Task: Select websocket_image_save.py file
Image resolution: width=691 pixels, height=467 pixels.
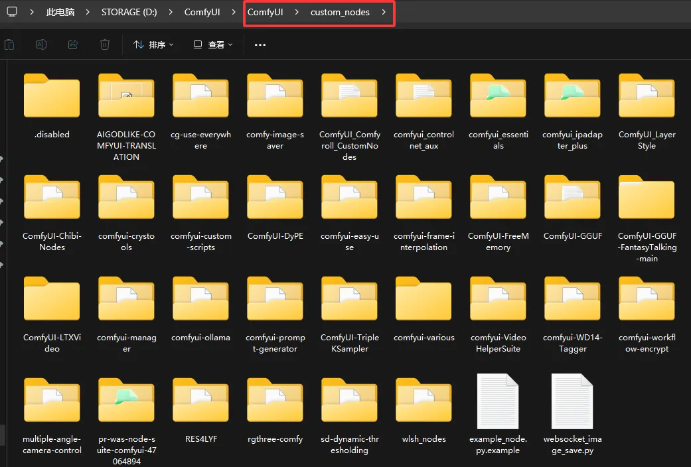Action: pyautogui.click(x=572, y=414)
